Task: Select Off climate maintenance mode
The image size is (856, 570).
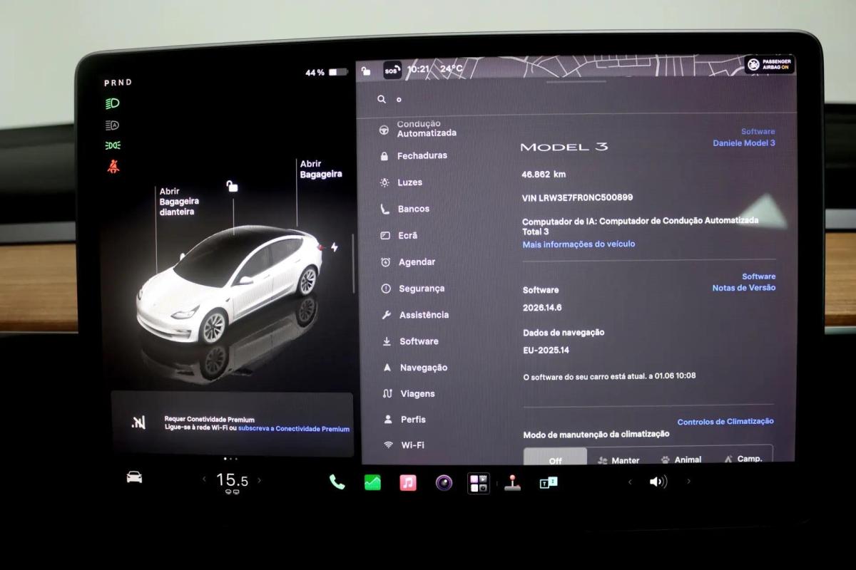Action: coord(555,456)
